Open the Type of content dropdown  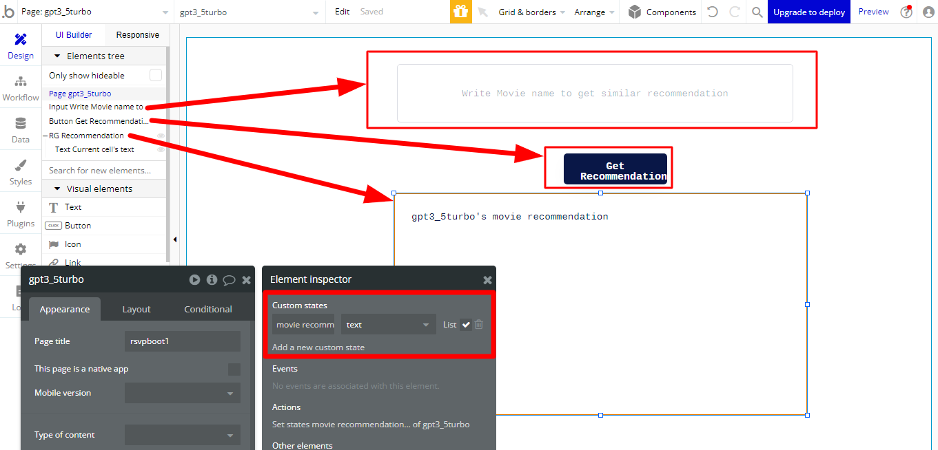(x=183, y=435)
